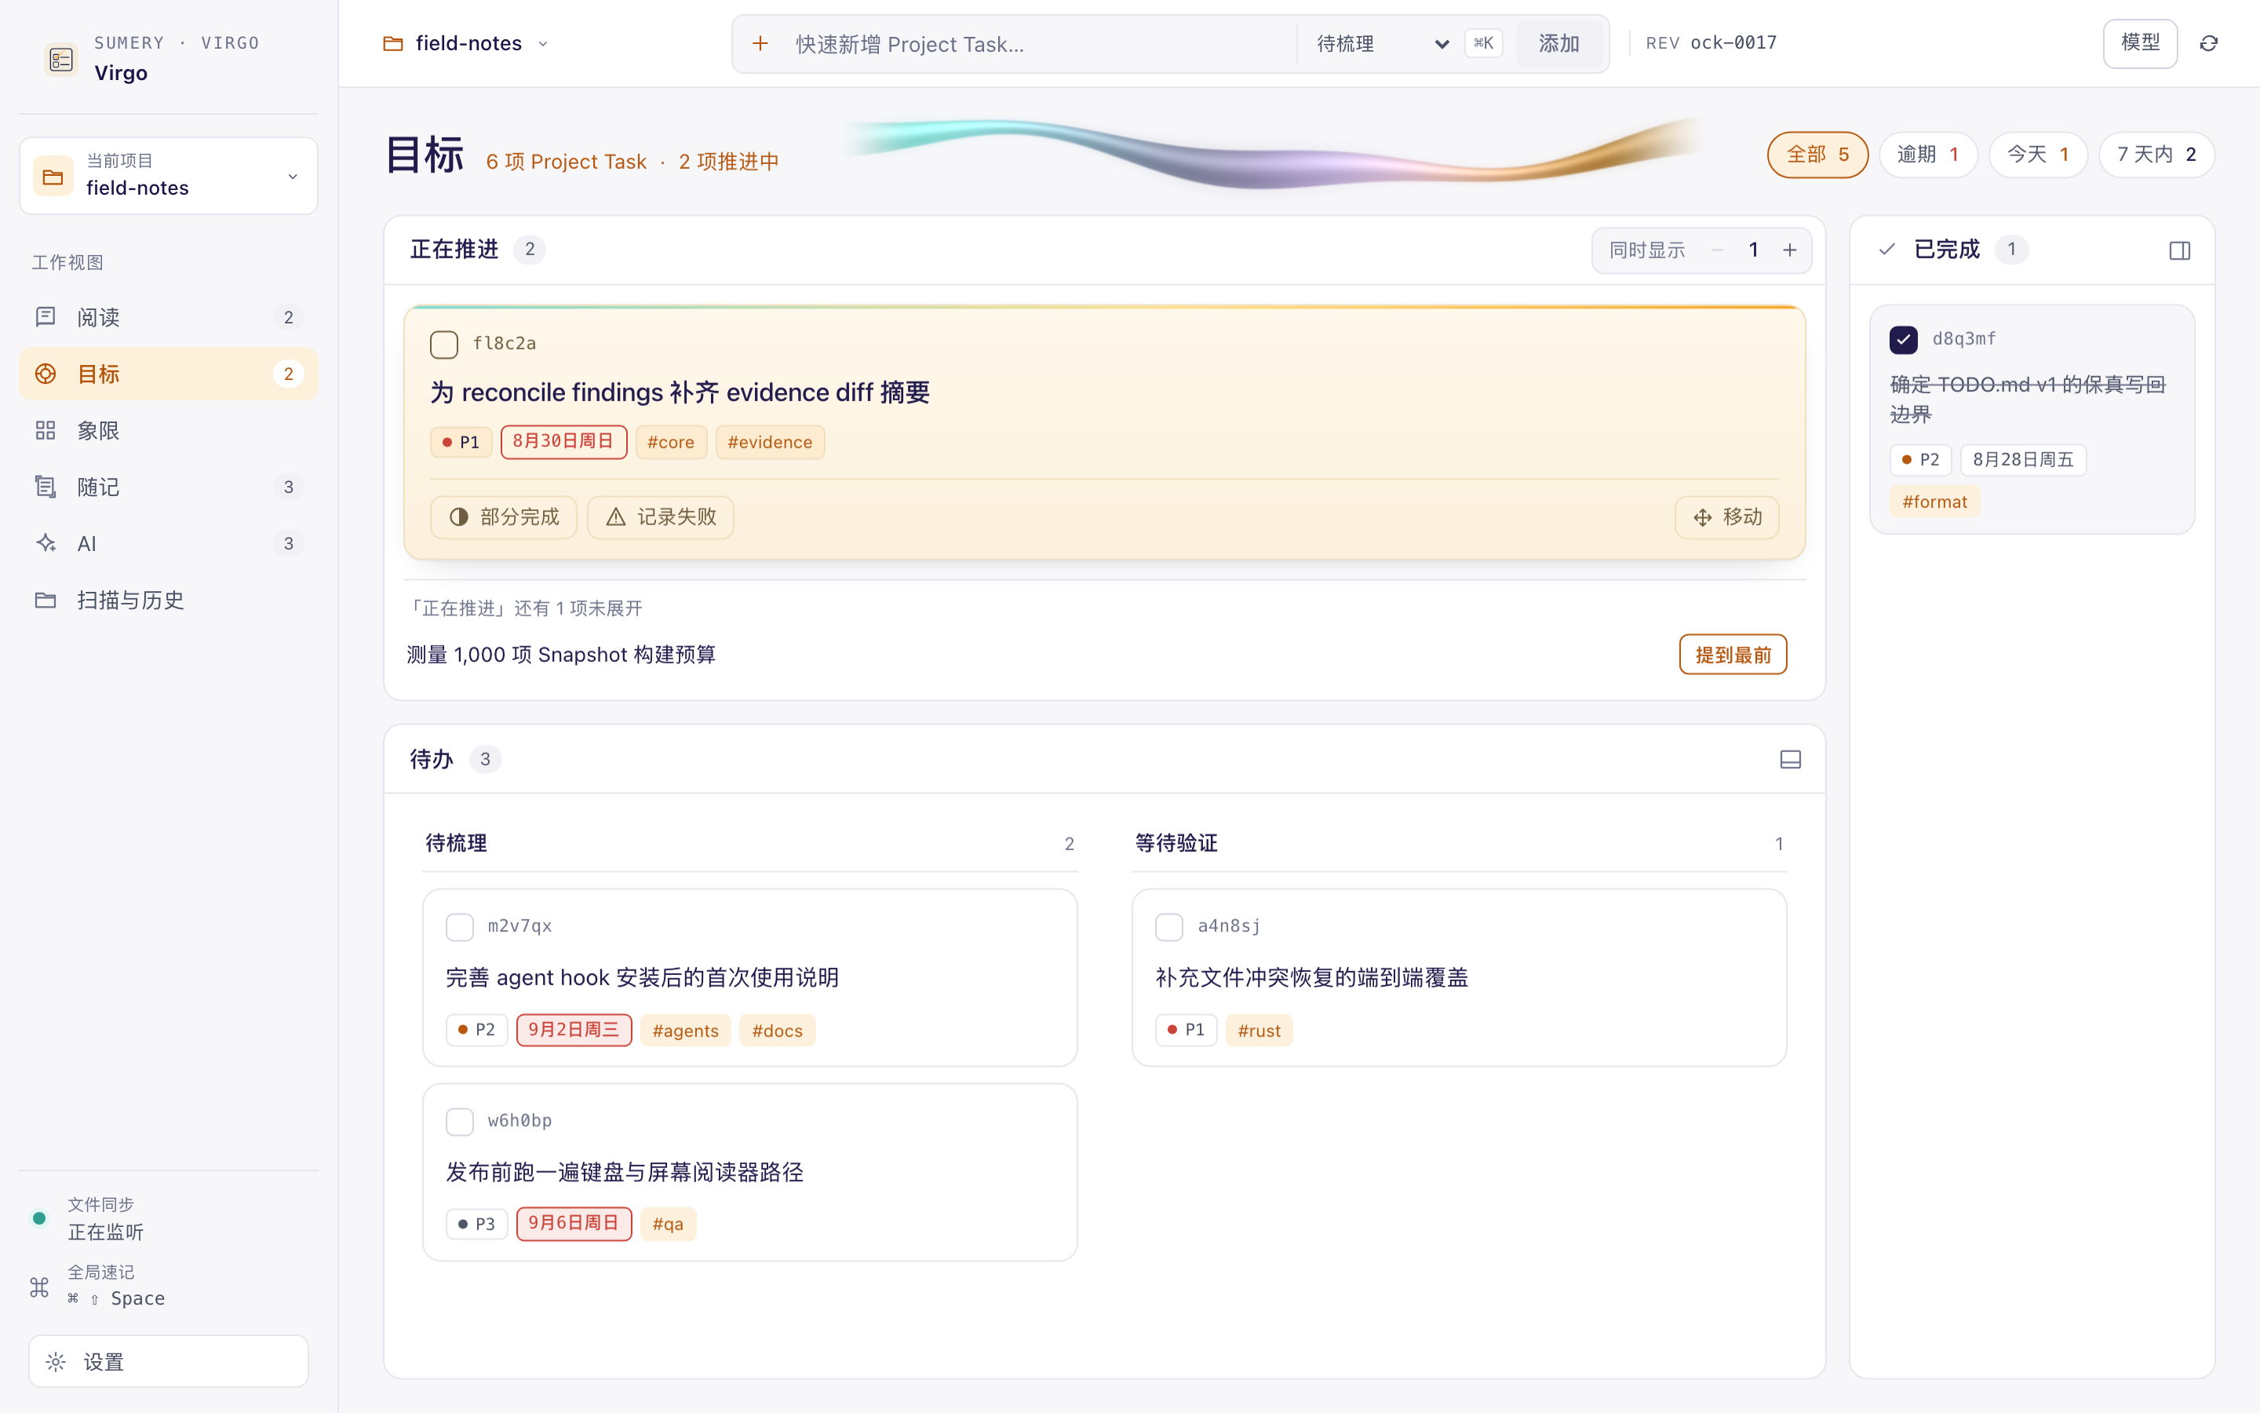Click the #evidence tag on fl8c2a
The width and height of the screenshot is (2260, 1413).
[x=770, y=442]
